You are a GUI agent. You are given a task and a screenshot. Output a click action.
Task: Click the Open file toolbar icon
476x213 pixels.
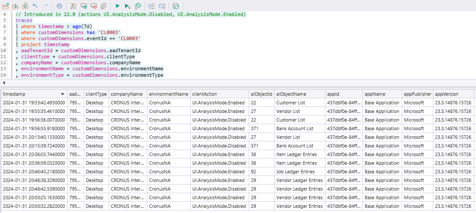pos(6,6)
